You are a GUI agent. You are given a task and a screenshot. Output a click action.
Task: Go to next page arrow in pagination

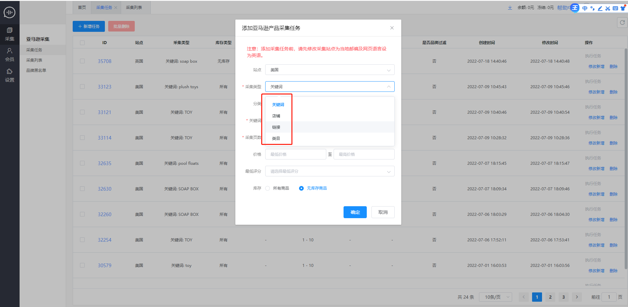tap(577, 297)
